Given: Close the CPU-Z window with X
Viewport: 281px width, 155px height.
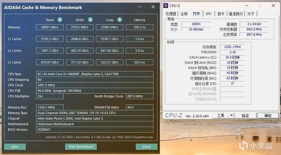Looking at the screenshot, I should (273, 6).
